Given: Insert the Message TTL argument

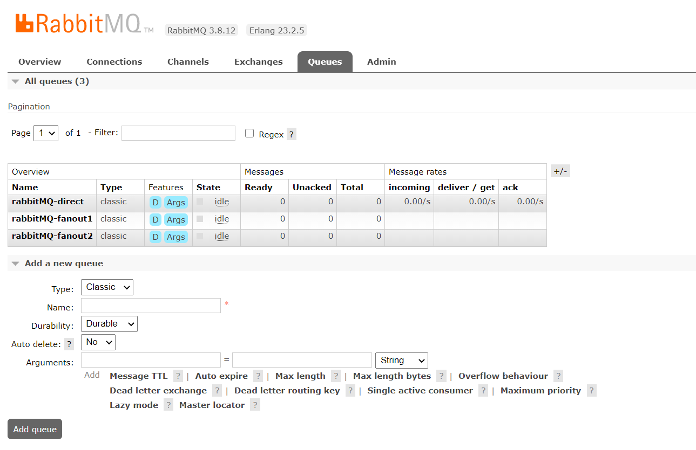Looking at the screenshot, I should [x=139, y=376].
